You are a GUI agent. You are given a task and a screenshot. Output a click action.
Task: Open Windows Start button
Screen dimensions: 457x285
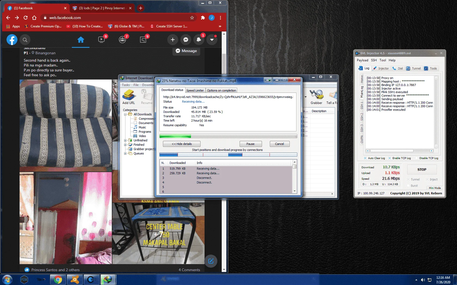pyautogui.click(x=7, y=279)
